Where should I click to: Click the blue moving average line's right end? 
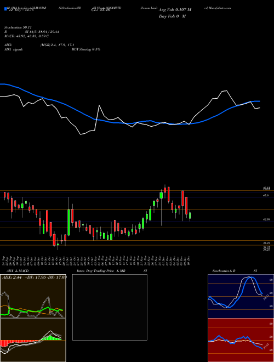click(259, 101)
